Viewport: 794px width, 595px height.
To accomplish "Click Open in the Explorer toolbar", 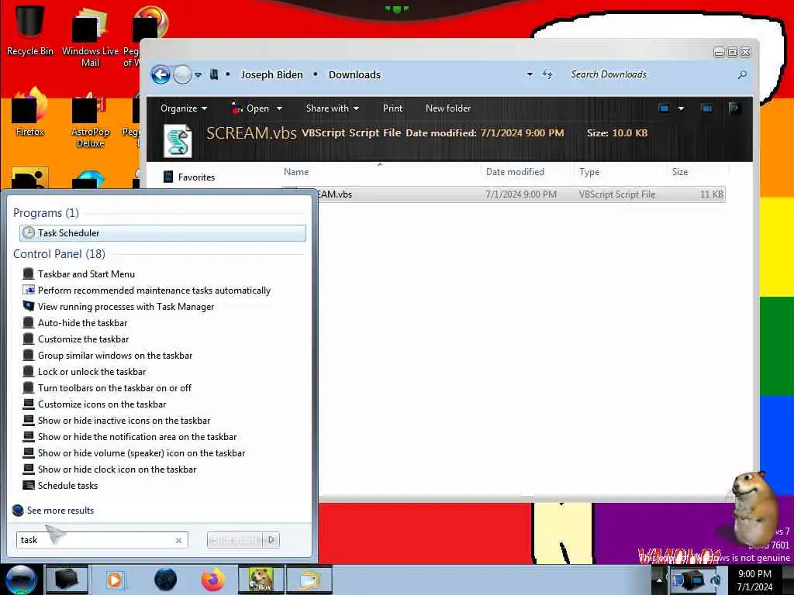I will pyautogui.click(x=251, y=108).
